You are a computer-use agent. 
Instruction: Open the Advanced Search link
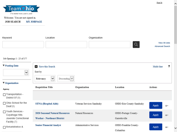[x=162, y=46]
